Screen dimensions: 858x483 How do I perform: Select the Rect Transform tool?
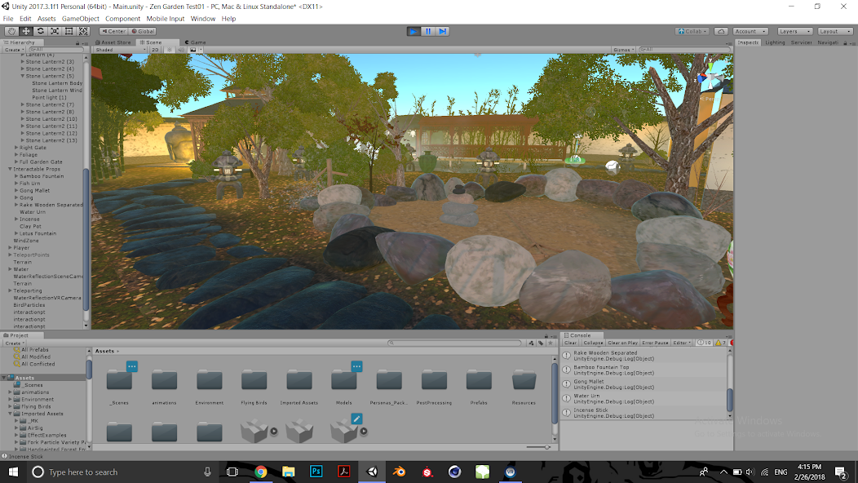(69, 30)
